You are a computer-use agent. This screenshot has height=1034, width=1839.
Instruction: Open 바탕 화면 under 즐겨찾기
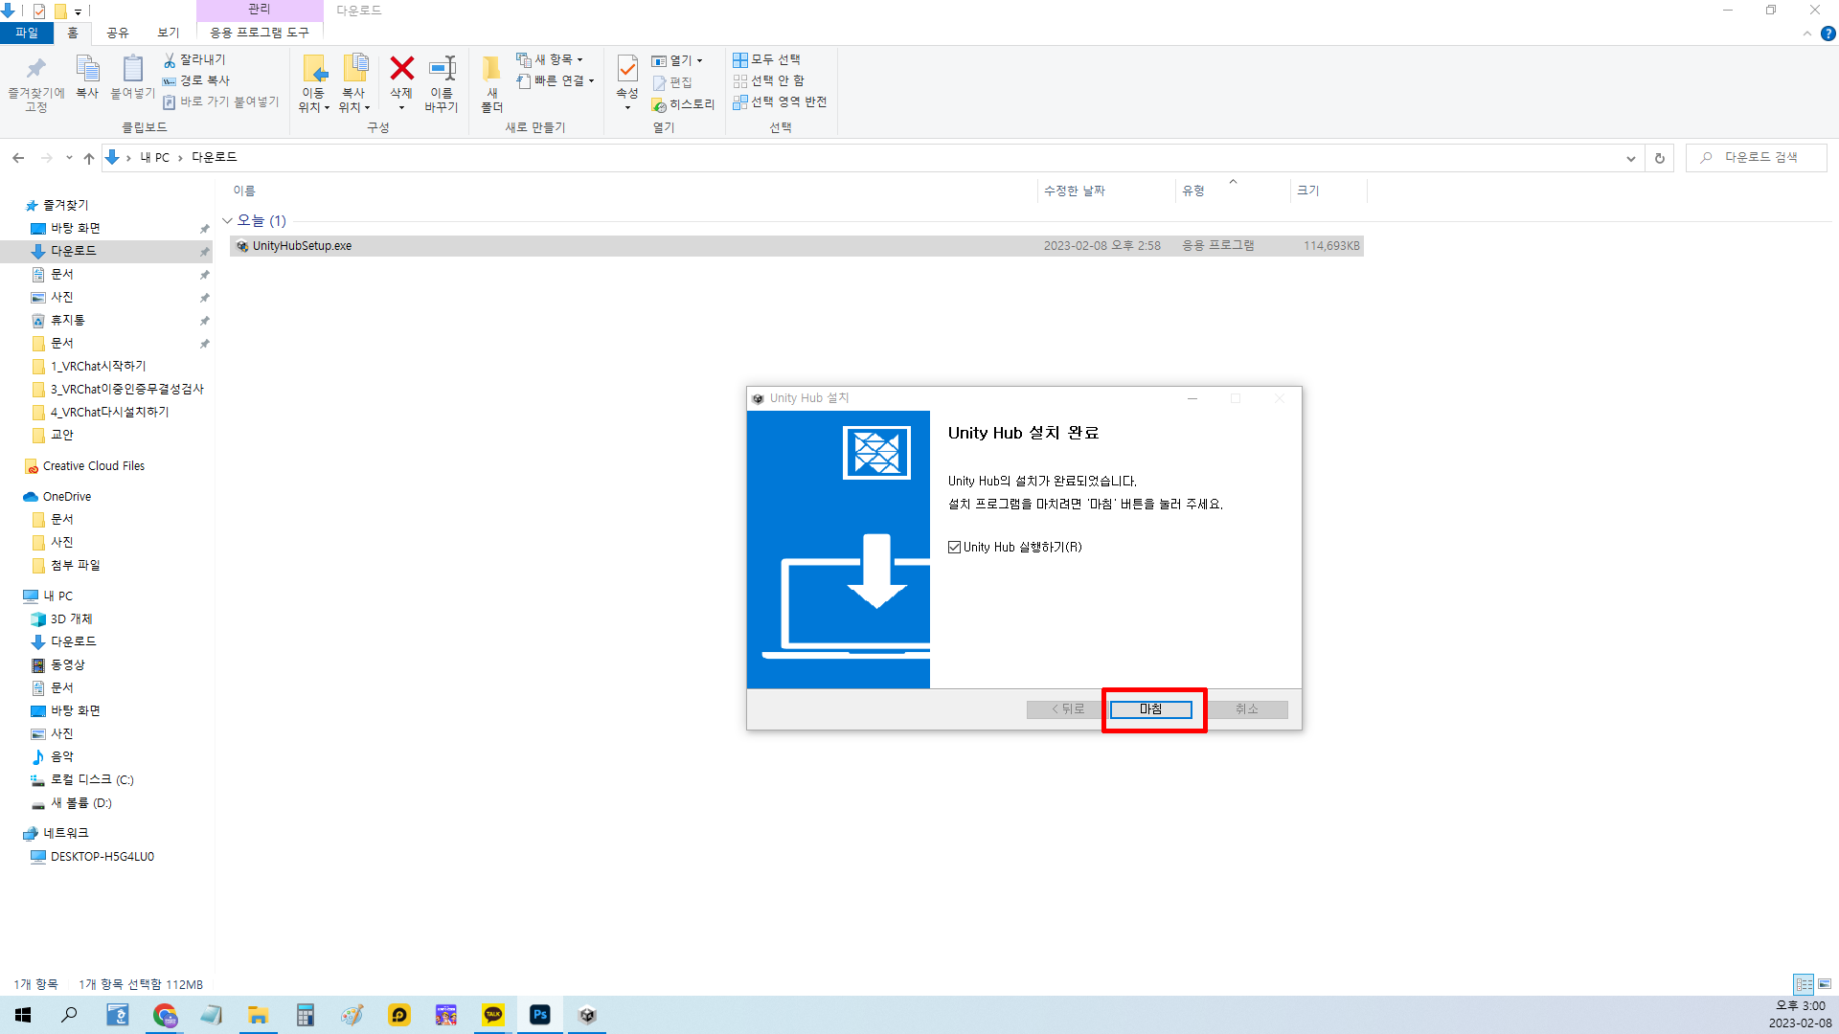(75, 228)
